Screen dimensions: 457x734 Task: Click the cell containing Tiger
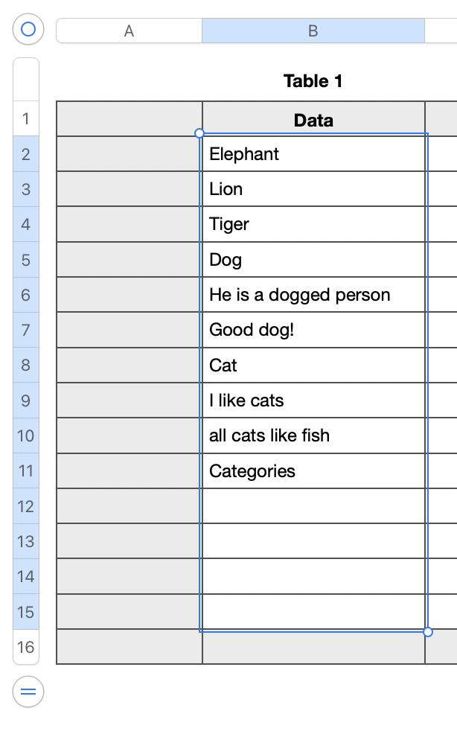click(313, 224)
